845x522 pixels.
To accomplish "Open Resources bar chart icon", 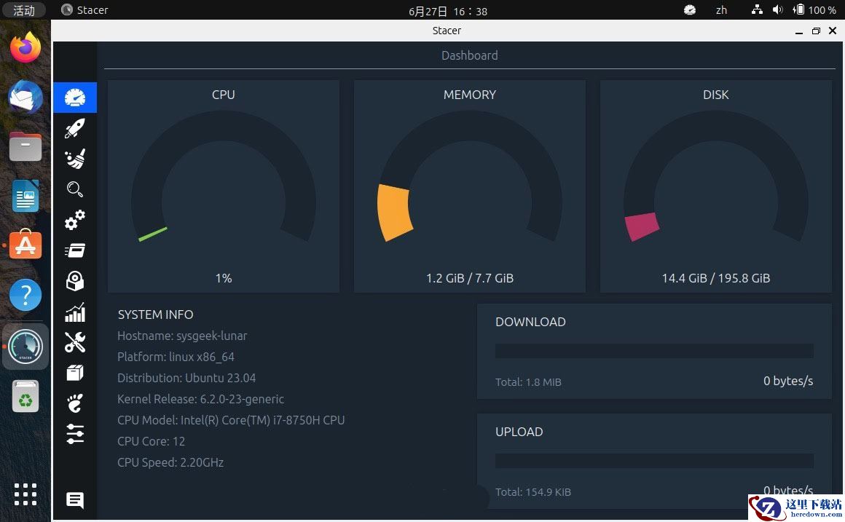I will (x=75, y=312).
